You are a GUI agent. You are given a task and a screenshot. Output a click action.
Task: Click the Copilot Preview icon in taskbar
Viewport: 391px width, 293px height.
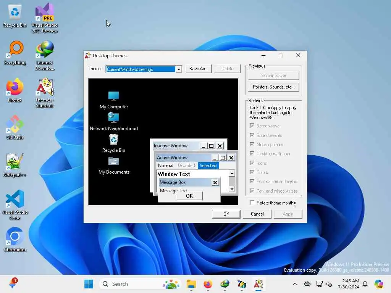pos(379,284)
